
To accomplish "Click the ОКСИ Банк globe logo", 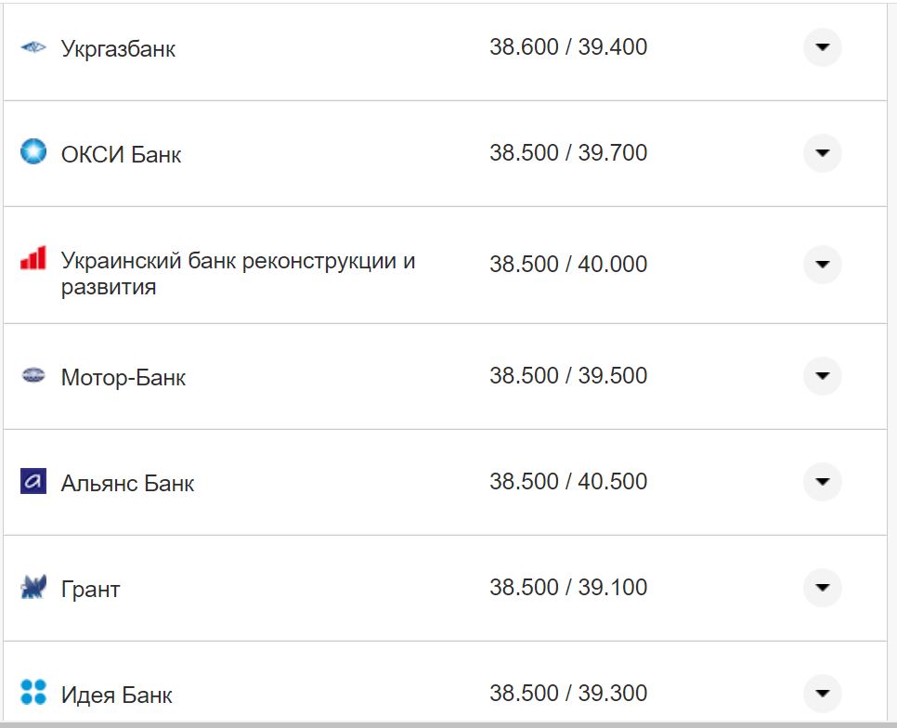I will coord(33,152).
